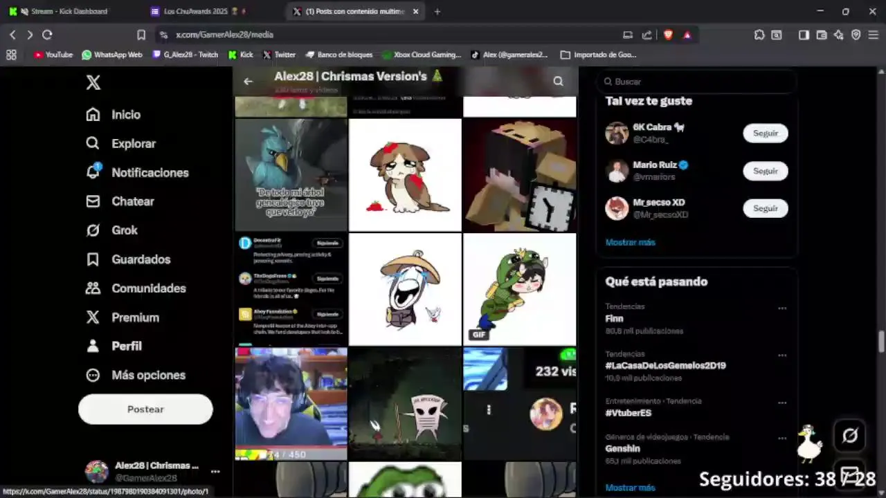Follow 6K Cabra account
This screenshot has width=886, height=498.
[x=766, y=133]
